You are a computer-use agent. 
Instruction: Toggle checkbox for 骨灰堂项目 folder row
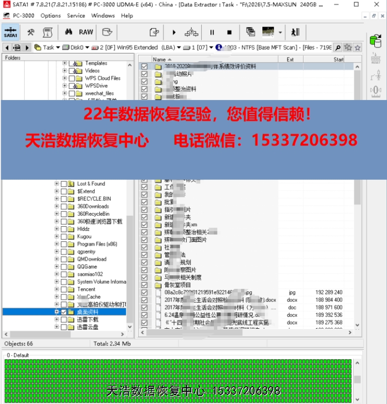144,285
